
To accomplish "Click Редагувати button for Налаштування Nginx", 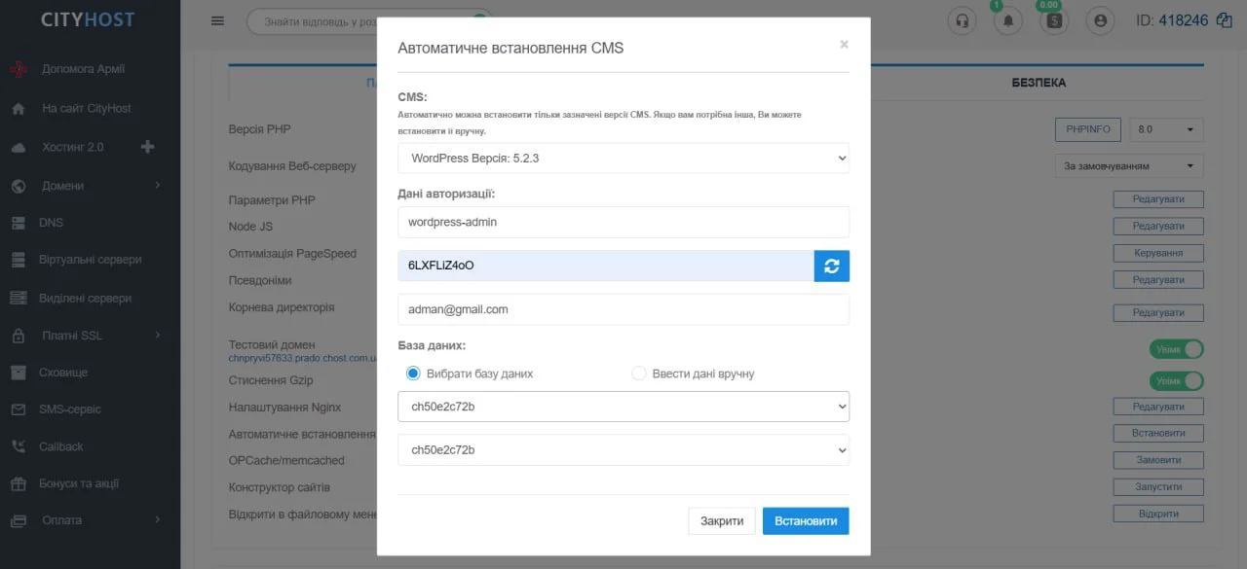I will click(x=1158, y=407).
